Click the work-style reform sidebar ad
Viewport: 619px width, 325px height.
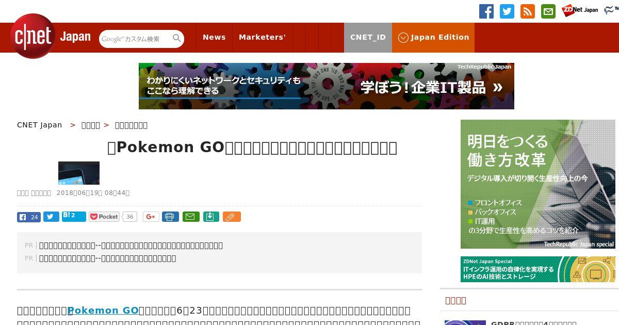coord(538,184)
